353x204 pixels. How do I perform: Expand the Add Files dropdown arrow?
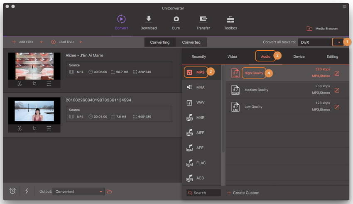pyautogui.click(x=41, y=42)
